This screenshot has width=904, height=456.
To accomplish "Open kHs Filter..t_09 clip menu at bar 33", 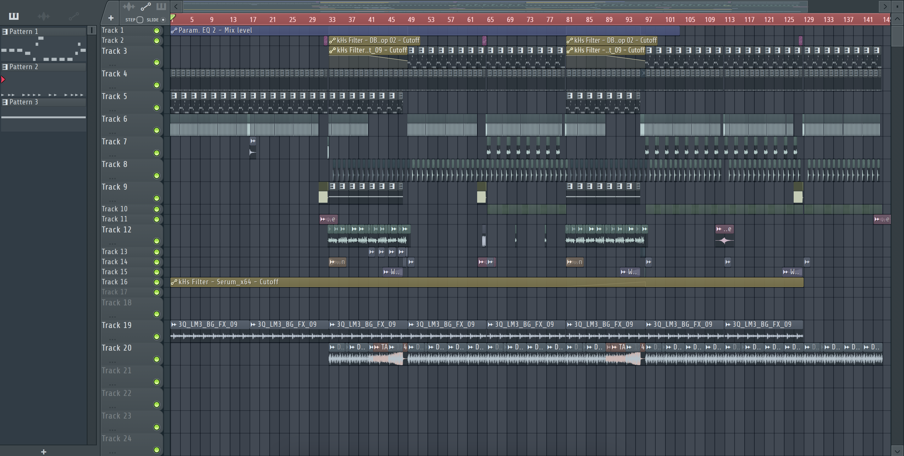I will point(332,51).
